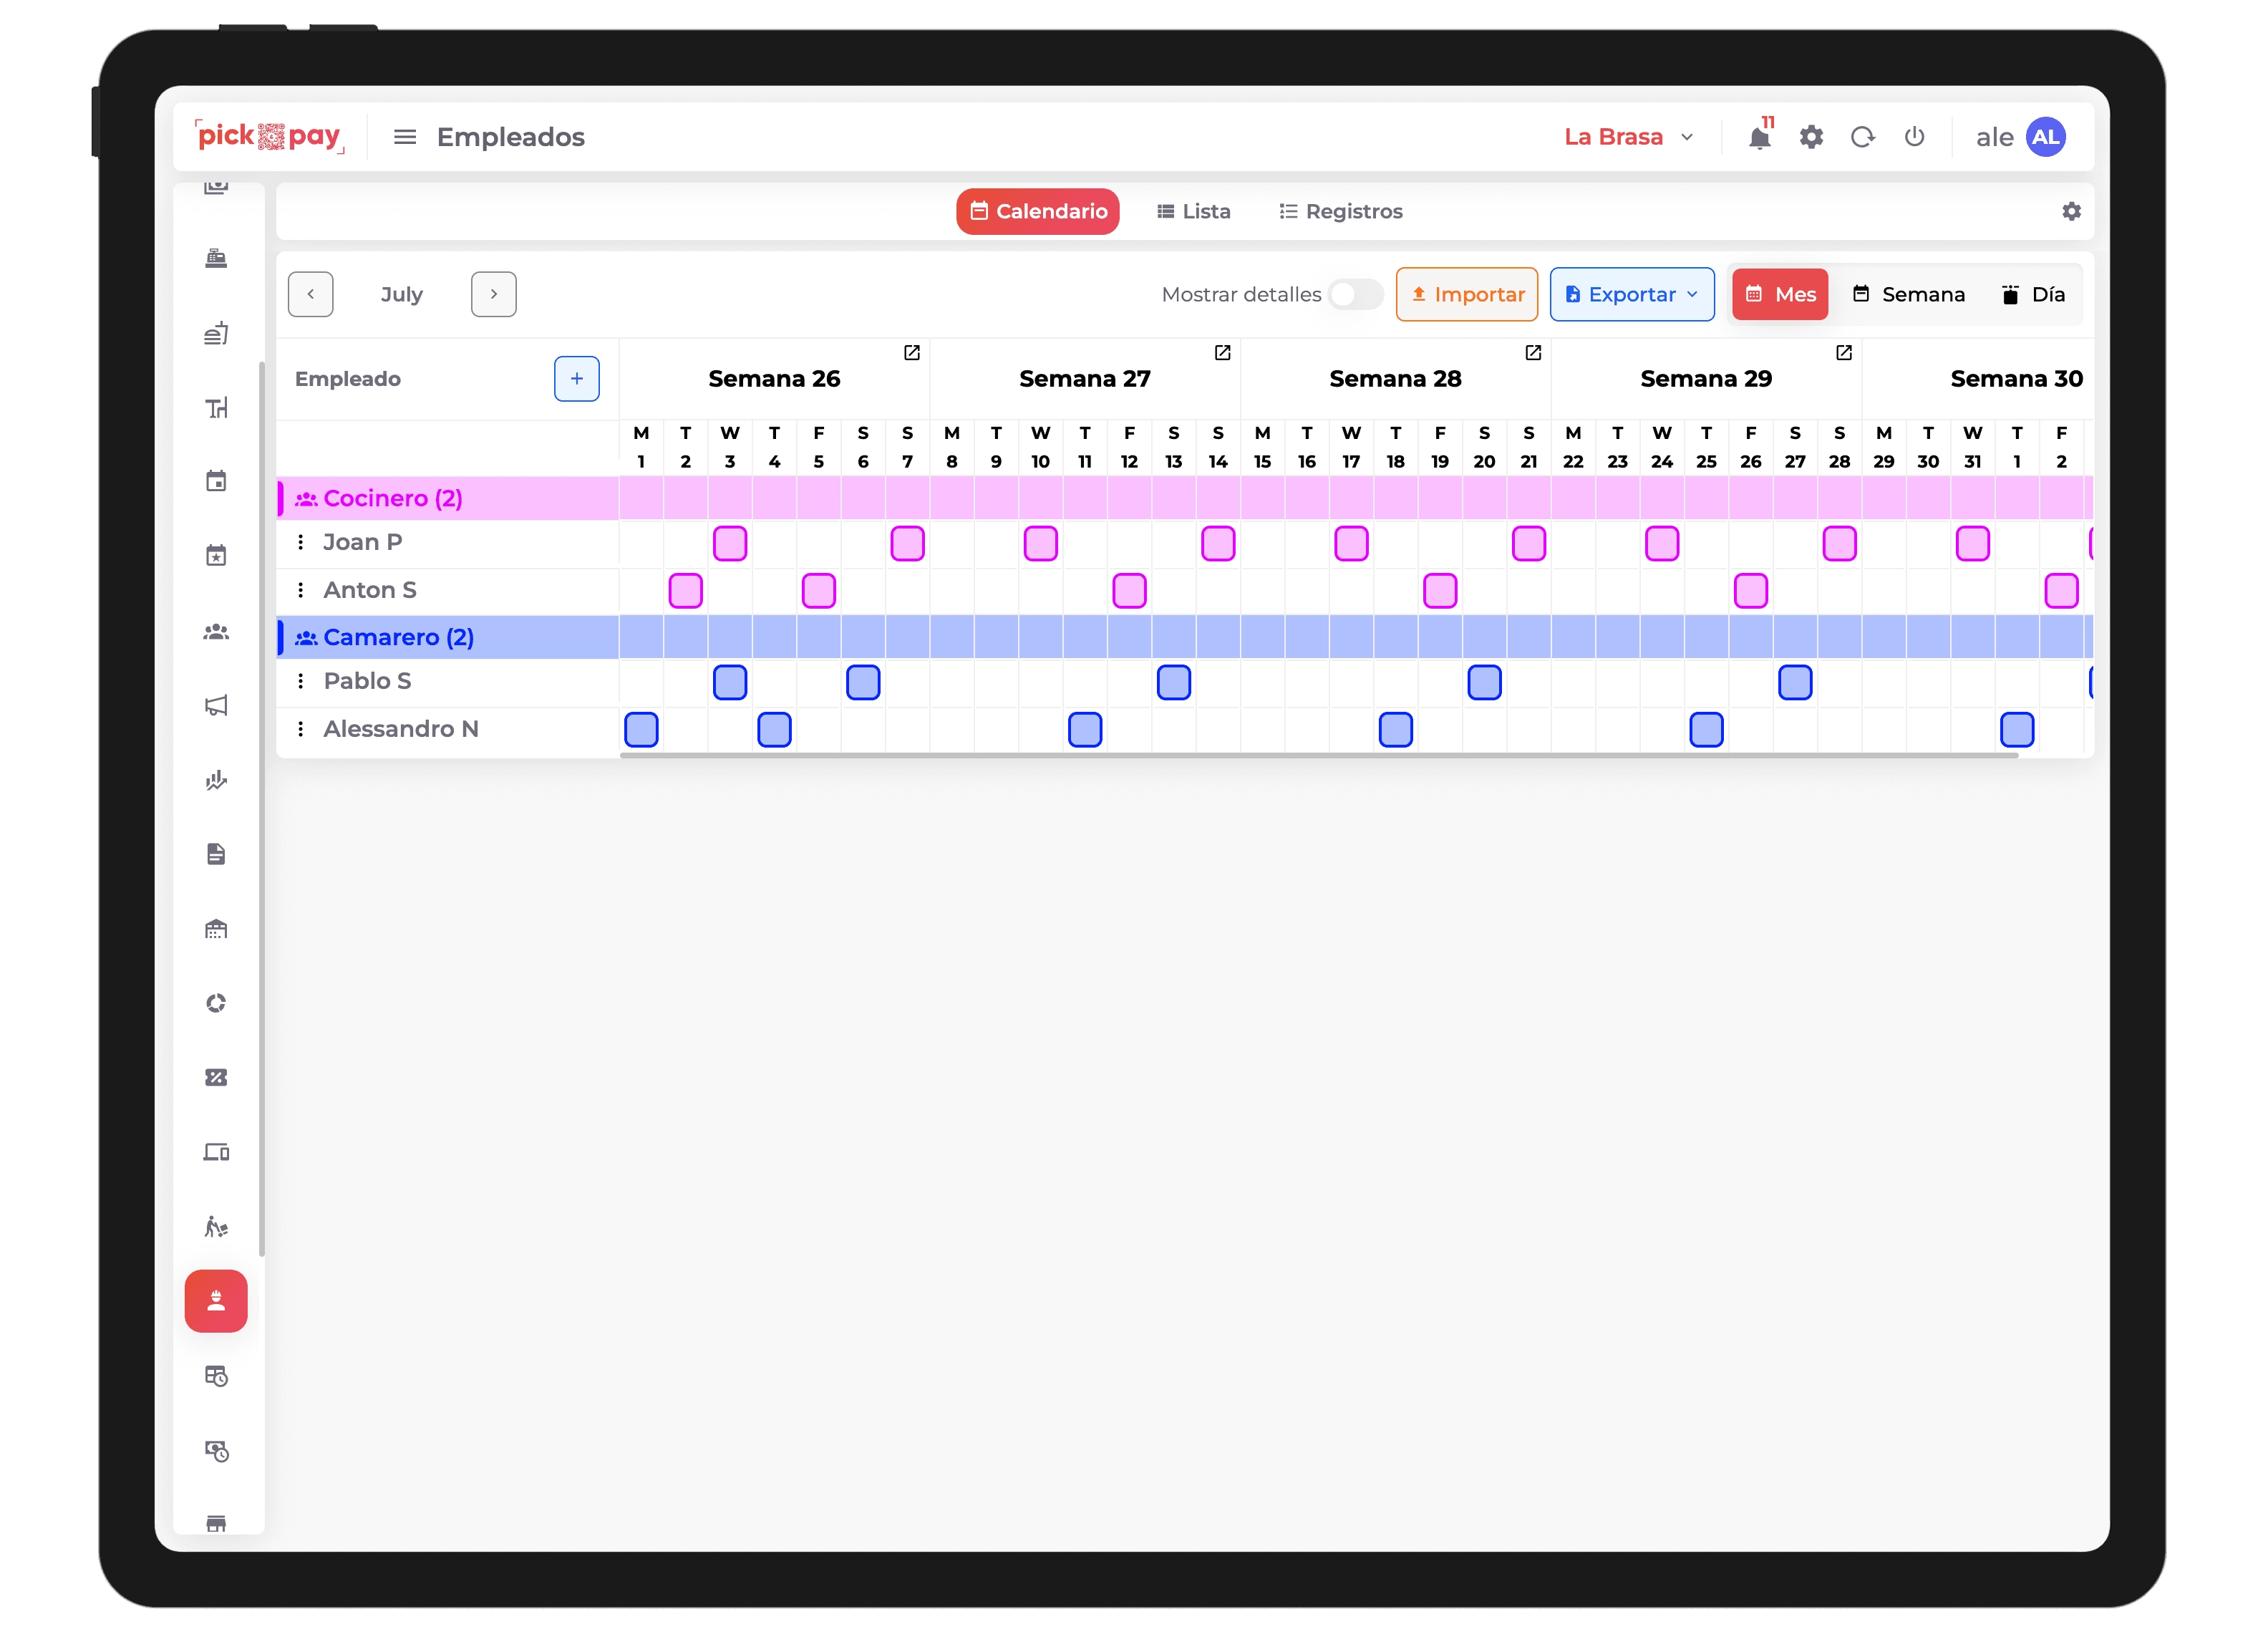The width and height of the screenshot is (2268, 1637).
Task: Click add employee plus button
Action: (576, 377)
